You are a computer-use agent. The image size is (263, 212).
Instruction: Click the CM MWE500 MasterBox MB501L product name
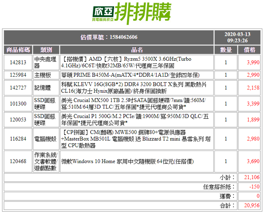pos(136,139)
